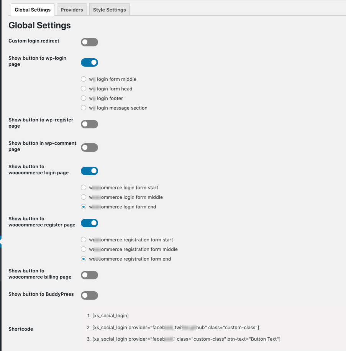Open the Providers tab

coord(72,10)
